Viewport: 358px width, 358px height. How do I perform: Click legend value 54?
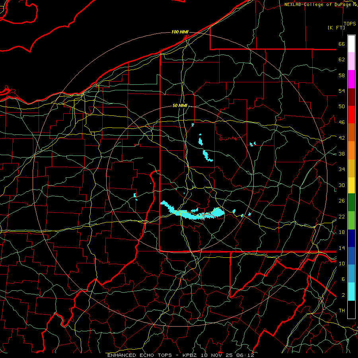click(342, 91)
